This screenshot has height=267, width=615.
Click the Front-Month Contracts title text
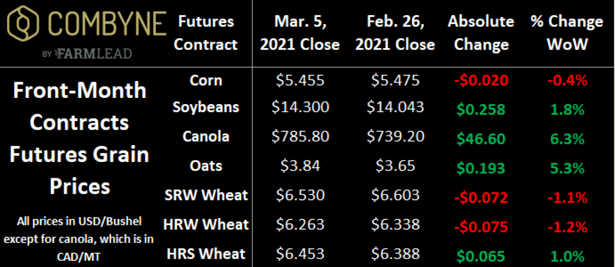80,138
